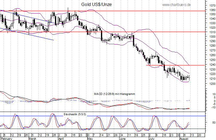Click the MACD axis value 10

[214, 94]
